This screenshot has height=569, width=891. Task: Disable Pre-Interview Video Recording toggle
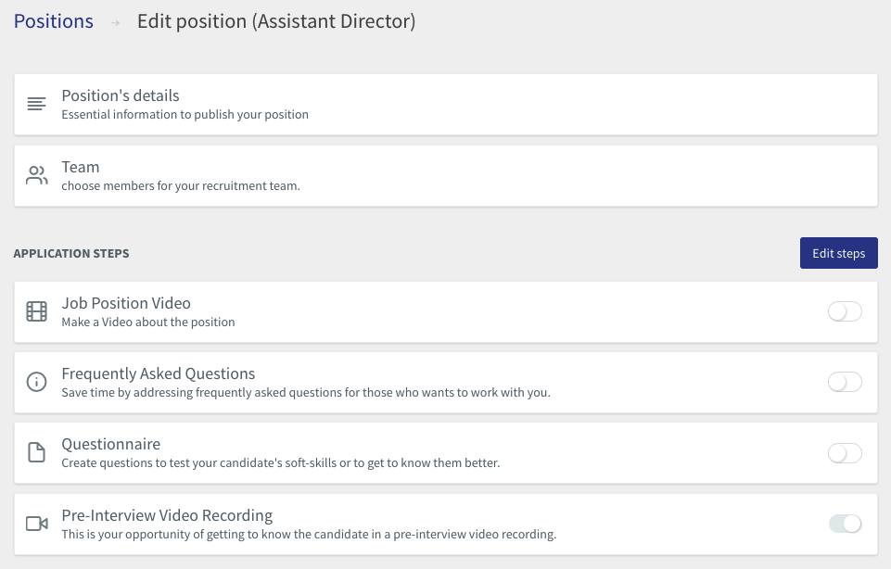pyautogui.click(x=845, y=524)
